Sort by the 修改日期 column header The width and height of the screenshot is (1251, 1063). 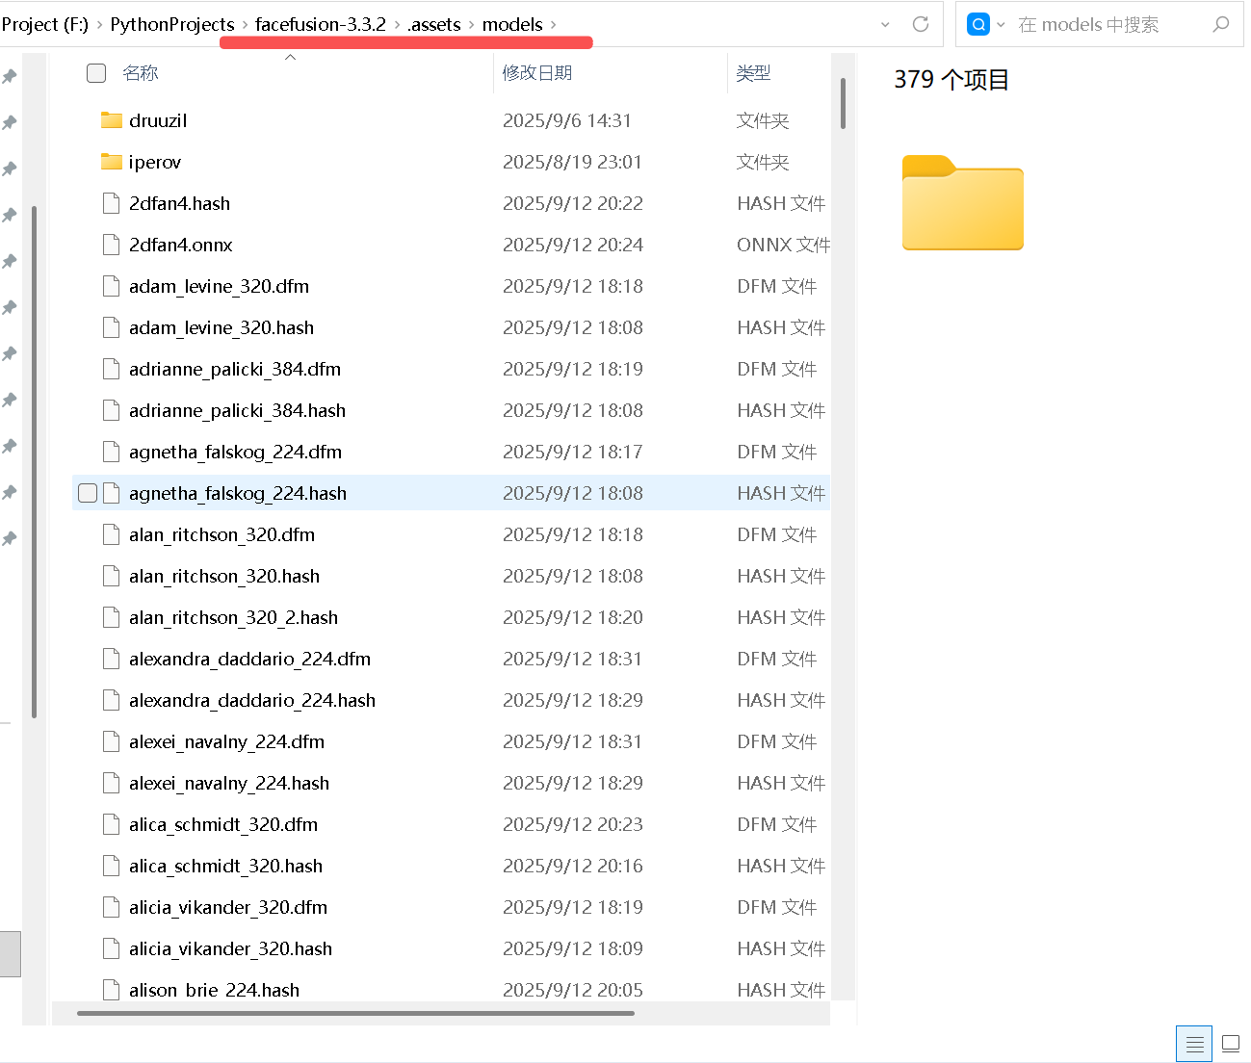pyautogui.click(x=537, y=73)
